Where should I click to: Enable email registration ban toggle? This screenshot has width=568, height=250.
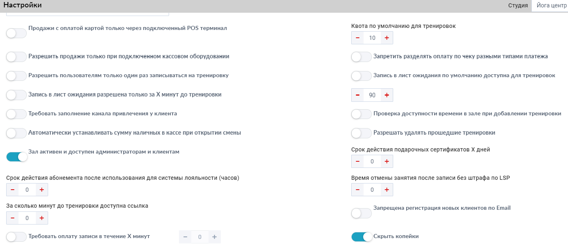click(x=362, y=213)
